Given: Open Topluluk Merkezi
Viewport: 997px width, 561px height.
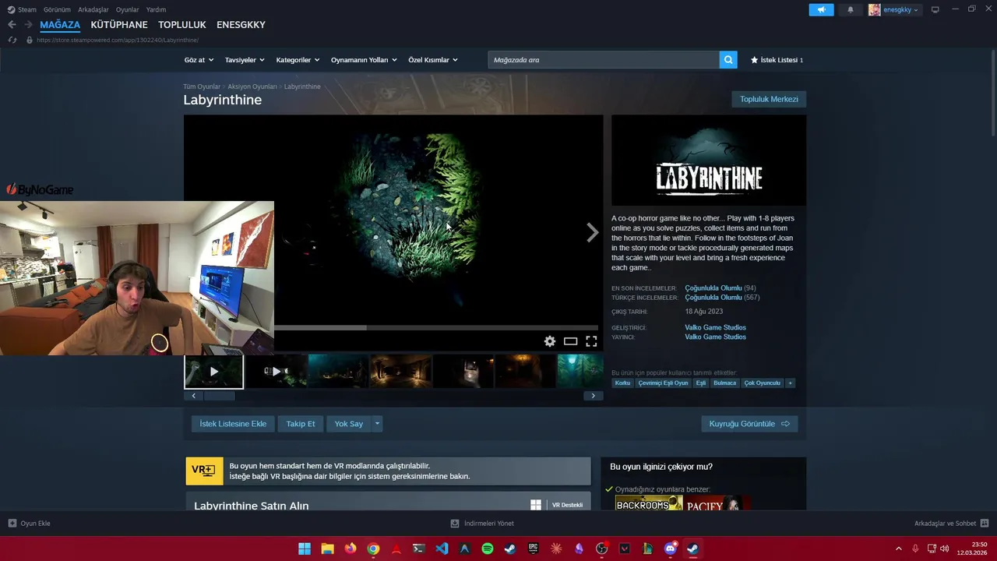Looking at the screenshot, I should tap(769, 99).
